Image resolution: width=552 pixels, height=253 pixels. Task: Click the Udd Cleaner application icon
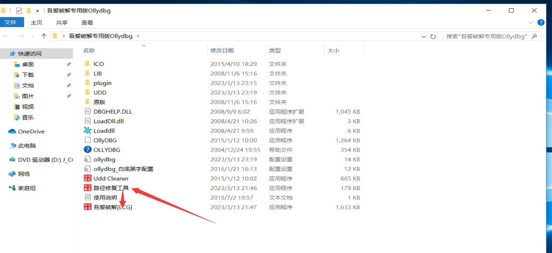pyautogui.click(x=87, y=178)
